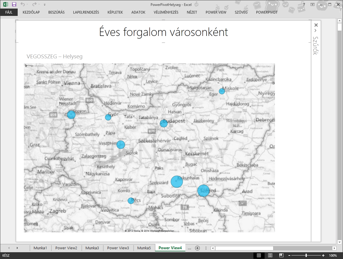Save the workbook with the floppy icon

point(14,4)
